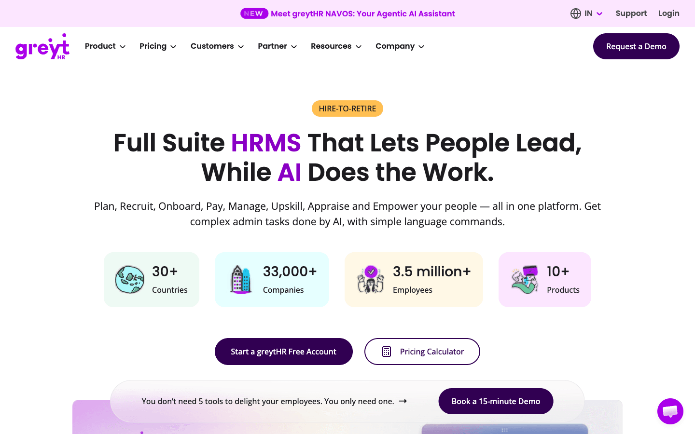The height and width of the screenshot is (434, 695).
Task: Click the arrow after 'You only need one.'
Action: [403, 401]
